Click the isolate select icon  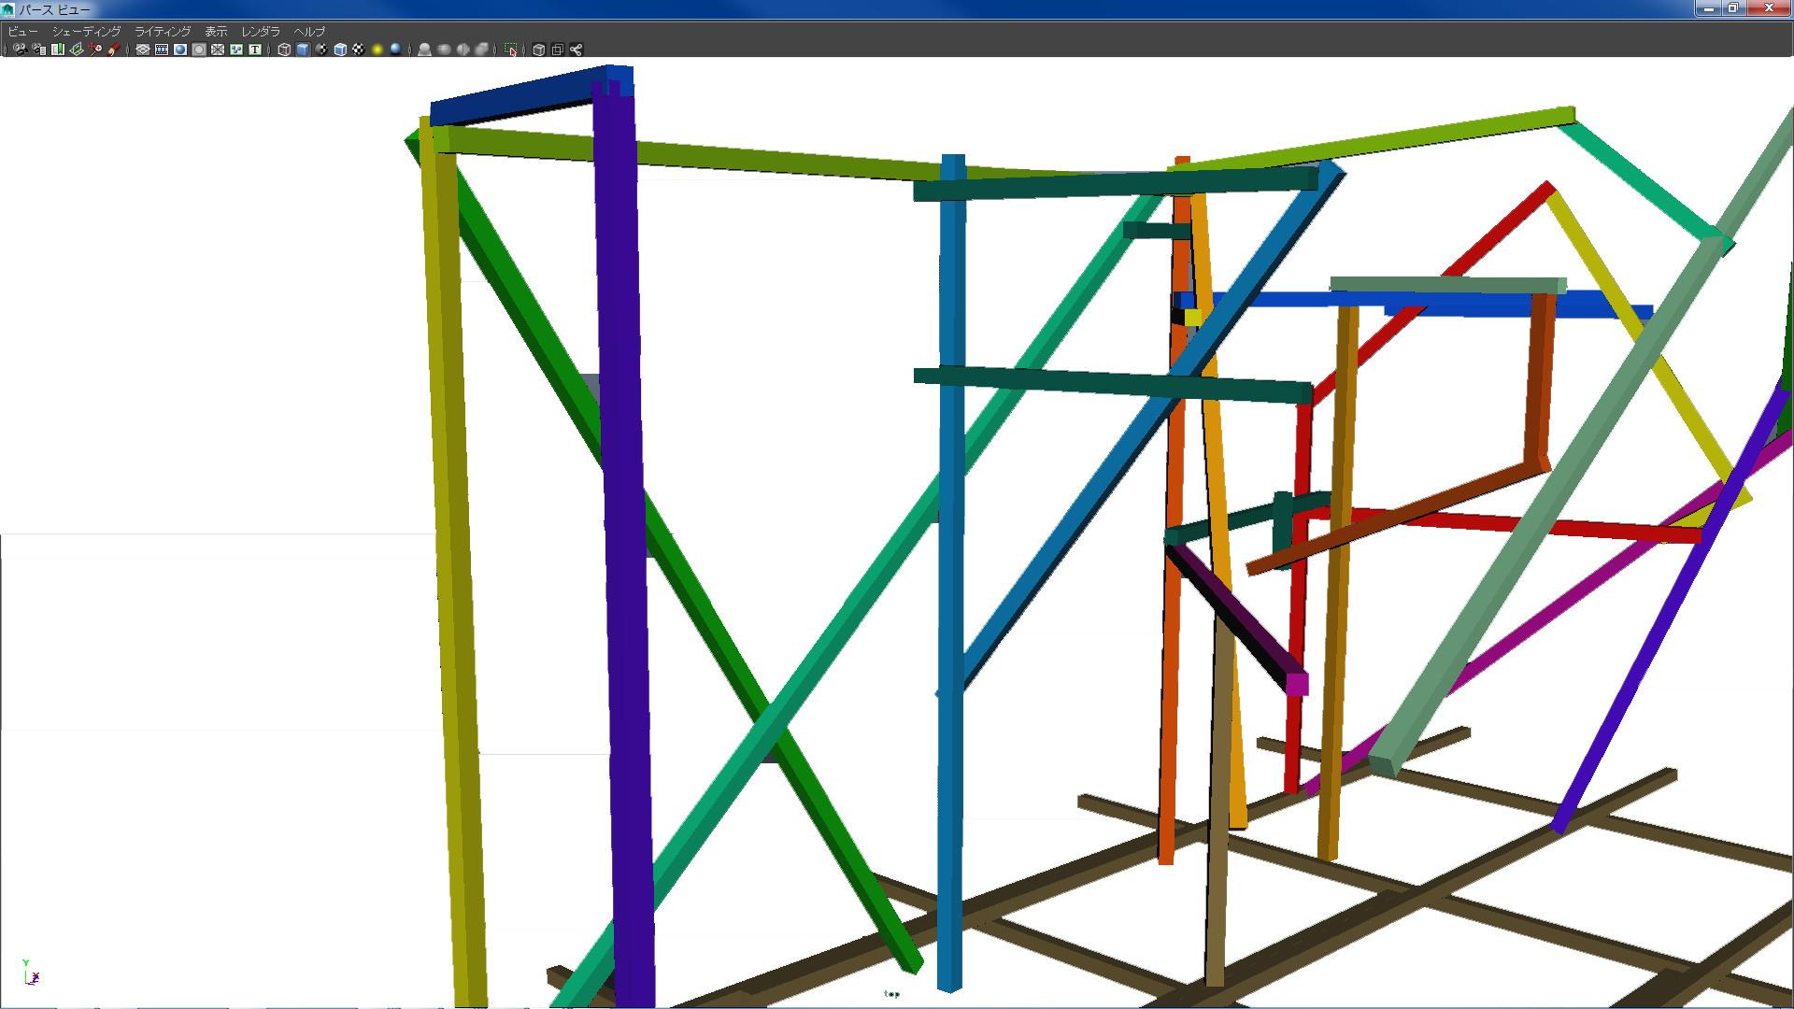[x=511, y=50]
